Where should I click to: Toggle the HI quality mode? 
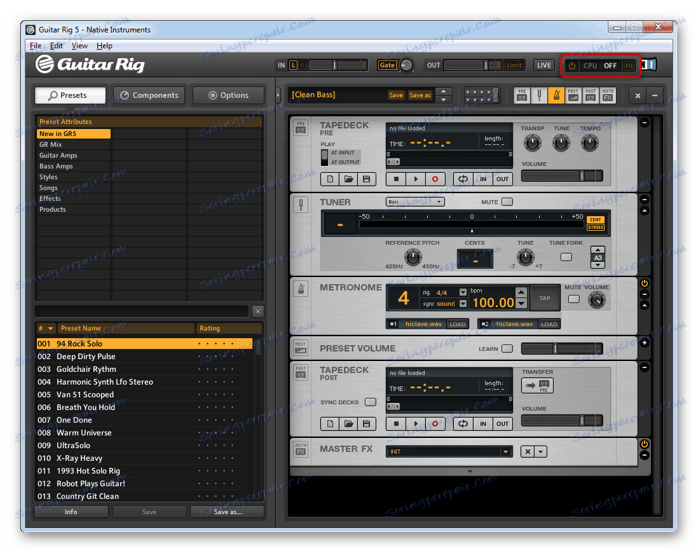click(629, 66)
